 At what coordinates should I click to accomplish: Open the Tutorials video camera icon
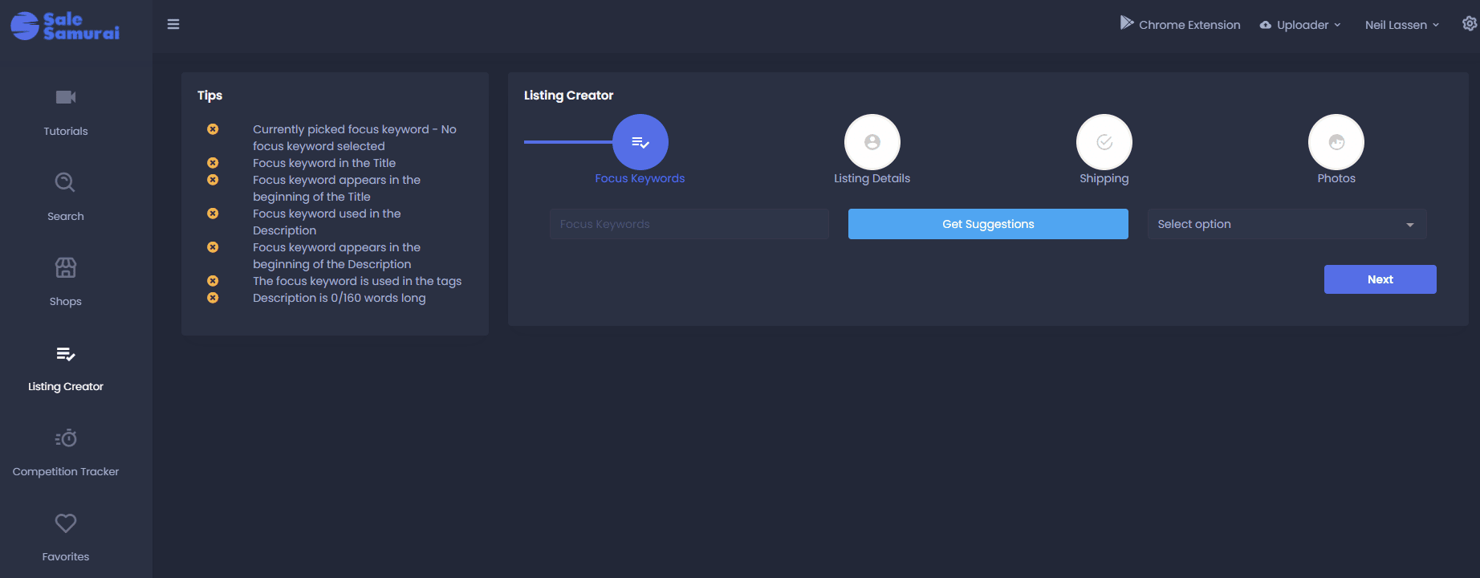pyautogui.click(x=66, y=97)
